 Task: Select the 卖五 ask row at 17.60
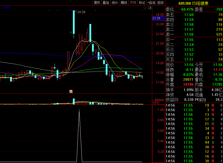194,15
